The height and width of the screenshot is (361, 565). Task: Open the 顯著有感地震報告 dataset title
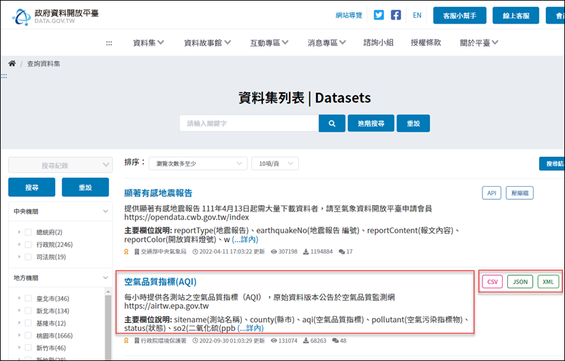(x=158, y=193)
